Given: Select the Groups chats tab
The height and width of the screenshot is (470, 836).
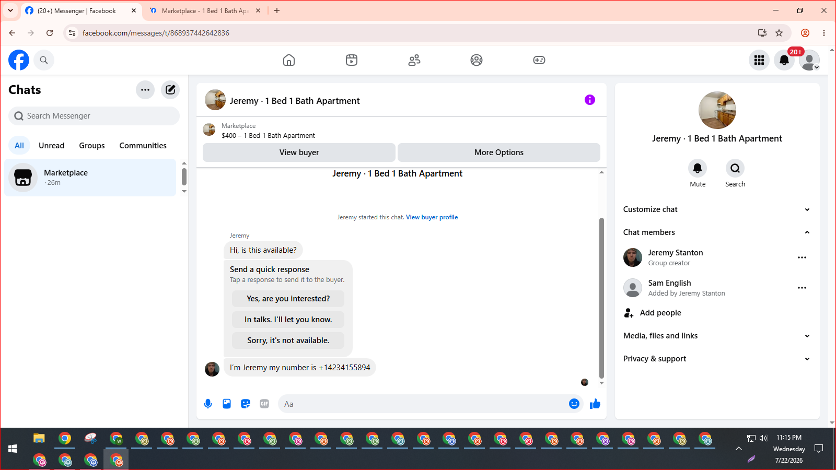Looking at the screenshot, I should pyautogui.click(x=92, y=146).
